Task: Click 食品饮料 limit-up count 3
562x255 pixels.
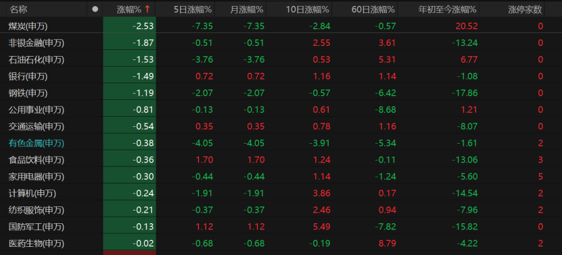Action: 540,160
